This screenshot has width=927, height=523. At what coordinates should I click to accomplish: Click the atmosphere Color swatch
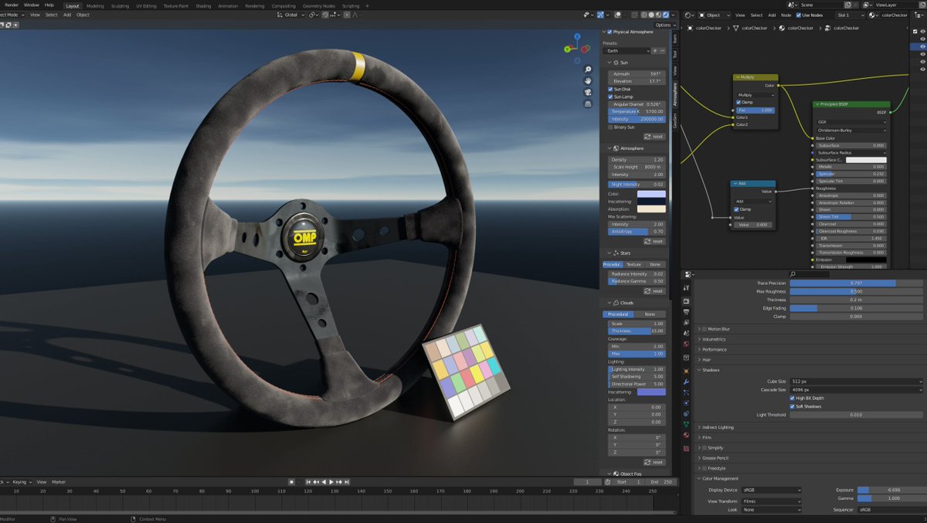(x=651, y=194)
